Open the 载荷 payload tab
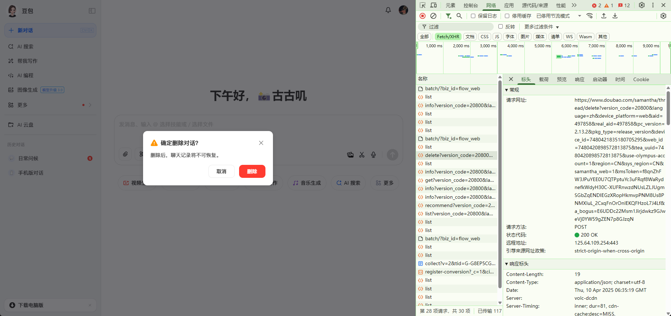Screen dimensions: 671x316 coord(544,79)
